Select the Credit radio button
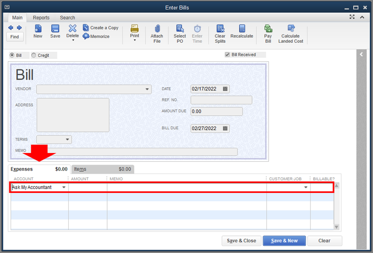This screenshot has height=253, width=373. coord(34,55)
